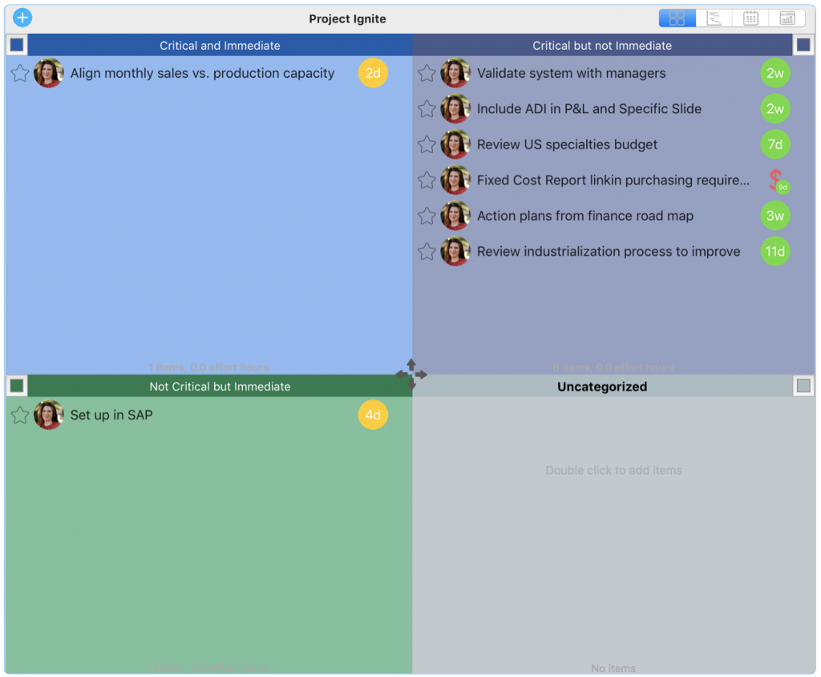The height and width of the screenshot is (677, 821).
Task: Click the 4d due badge on Set up in SAP
Action: (372, 415)
